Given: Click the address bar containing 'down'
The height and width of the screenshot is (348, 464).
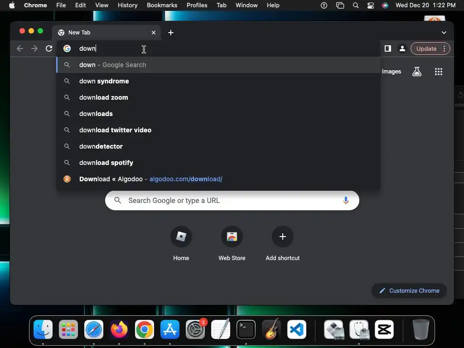Looking at the screenshot, I should click(x=218, y=48).
